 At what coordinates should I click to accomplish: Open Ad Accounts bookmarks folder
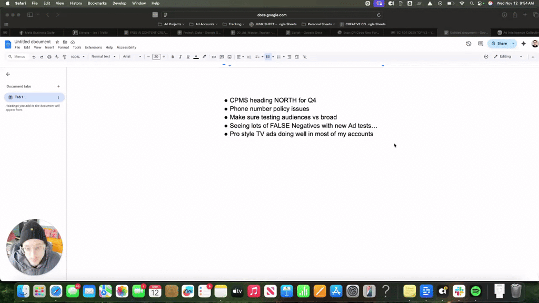(x=204, y=24)
